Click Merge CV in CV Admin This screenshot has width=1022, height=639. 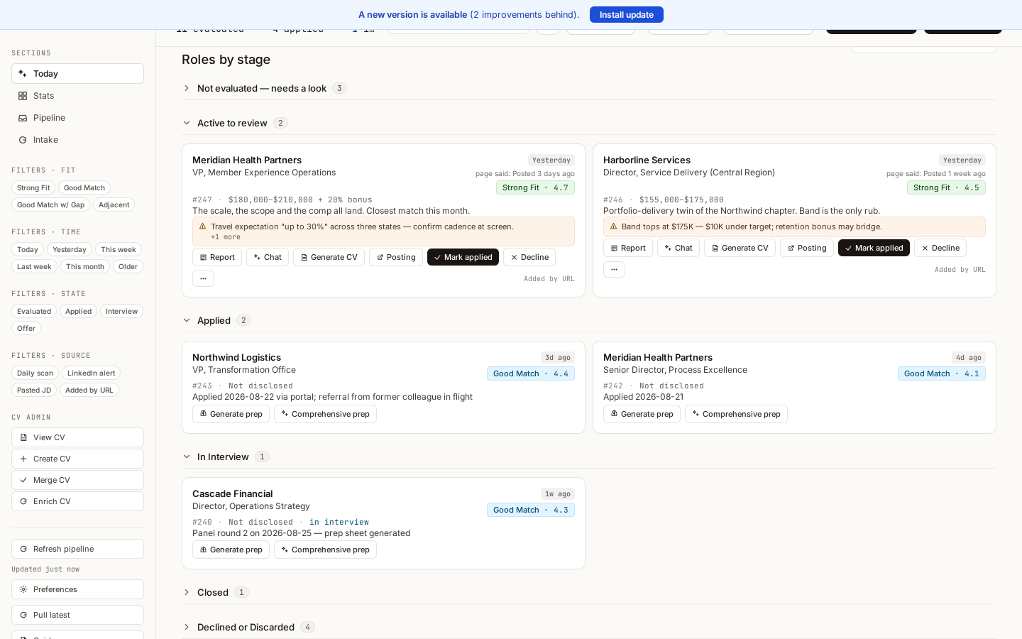77,480
